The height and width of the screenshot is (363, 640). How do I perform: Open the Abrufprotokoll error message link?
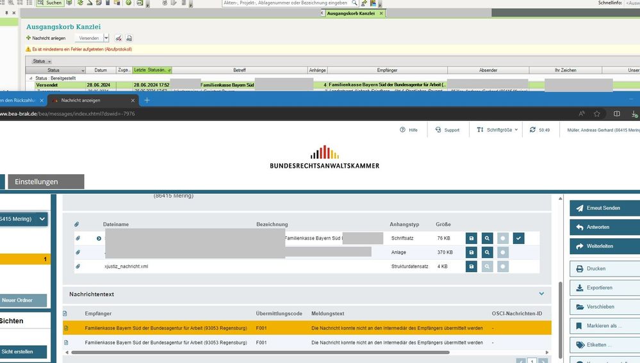point(119,49)
